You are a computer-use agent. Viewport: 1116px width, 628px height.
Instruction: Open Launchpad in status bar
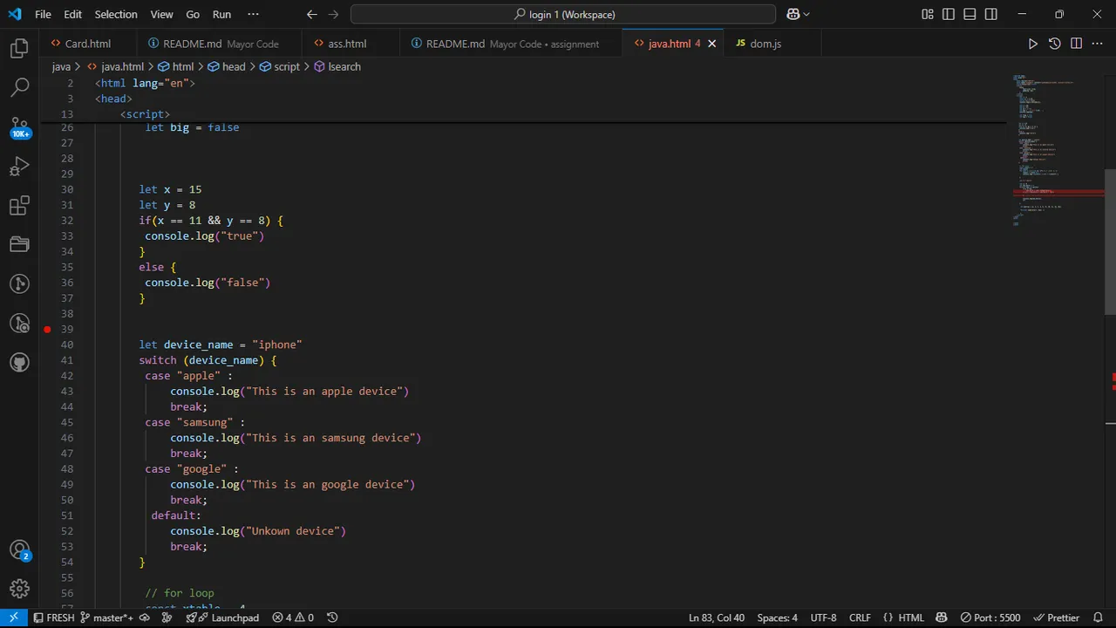pyautogui.click(x=222, y=618)
